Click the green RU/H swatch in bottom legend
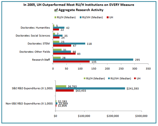Screen dimensions: 158x126 point(85,78)
